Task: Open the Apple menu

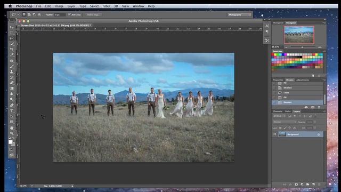Action: 10,6
